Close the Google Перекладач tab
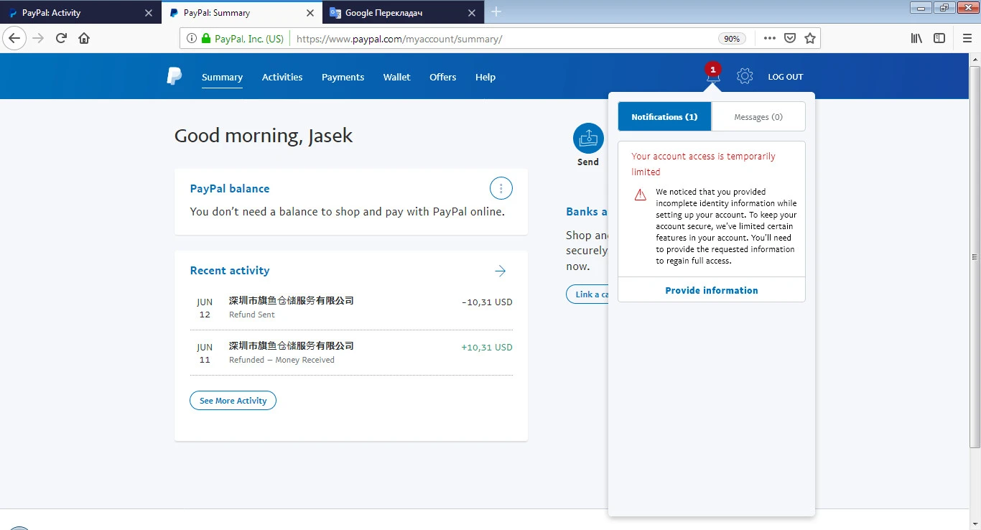Screen dimensions: 981x530 coord(472,13)
